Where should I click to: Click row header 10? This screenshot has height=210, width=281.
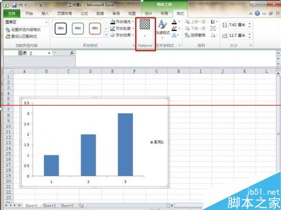point(8,126)
